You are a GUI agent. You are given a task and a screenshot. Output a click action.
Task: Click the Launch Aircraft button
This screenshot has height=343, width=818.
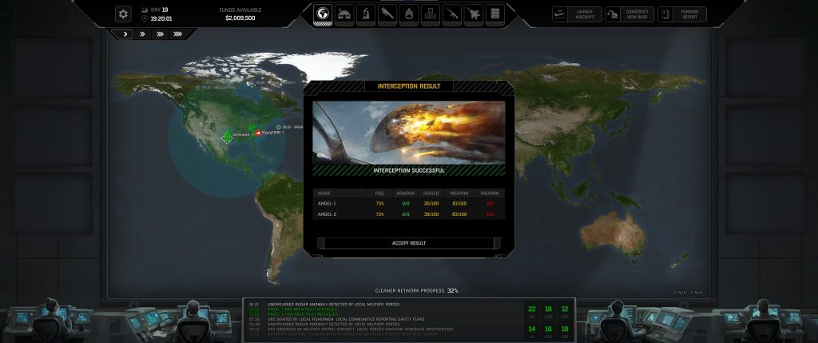pyautogui.click(x=577, y=14)
